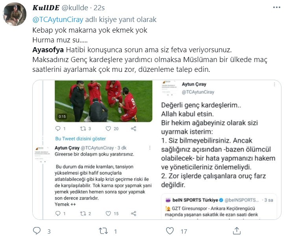Click Aytun Çıray name in right screenshot

pyautogui.click(x=194, y=84)
